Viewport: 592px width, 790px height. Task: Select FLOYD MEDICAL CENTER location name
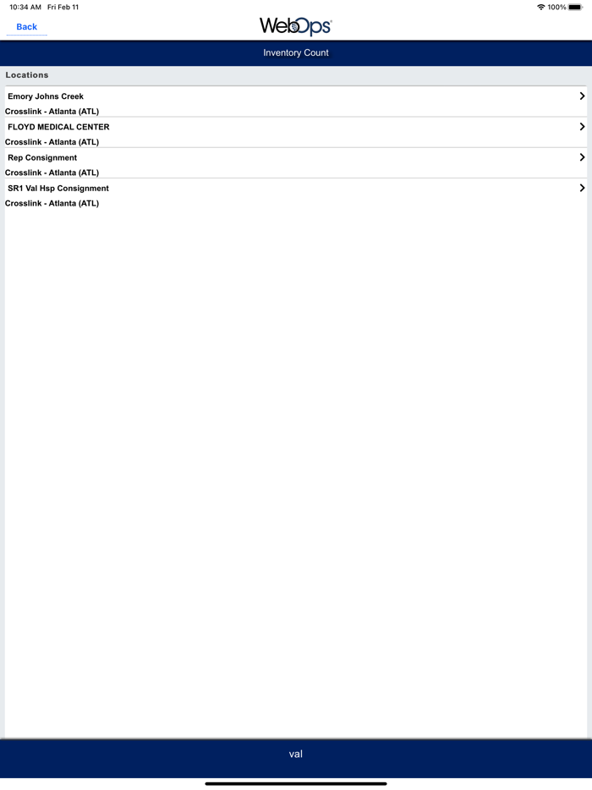(x=58, y=127)
